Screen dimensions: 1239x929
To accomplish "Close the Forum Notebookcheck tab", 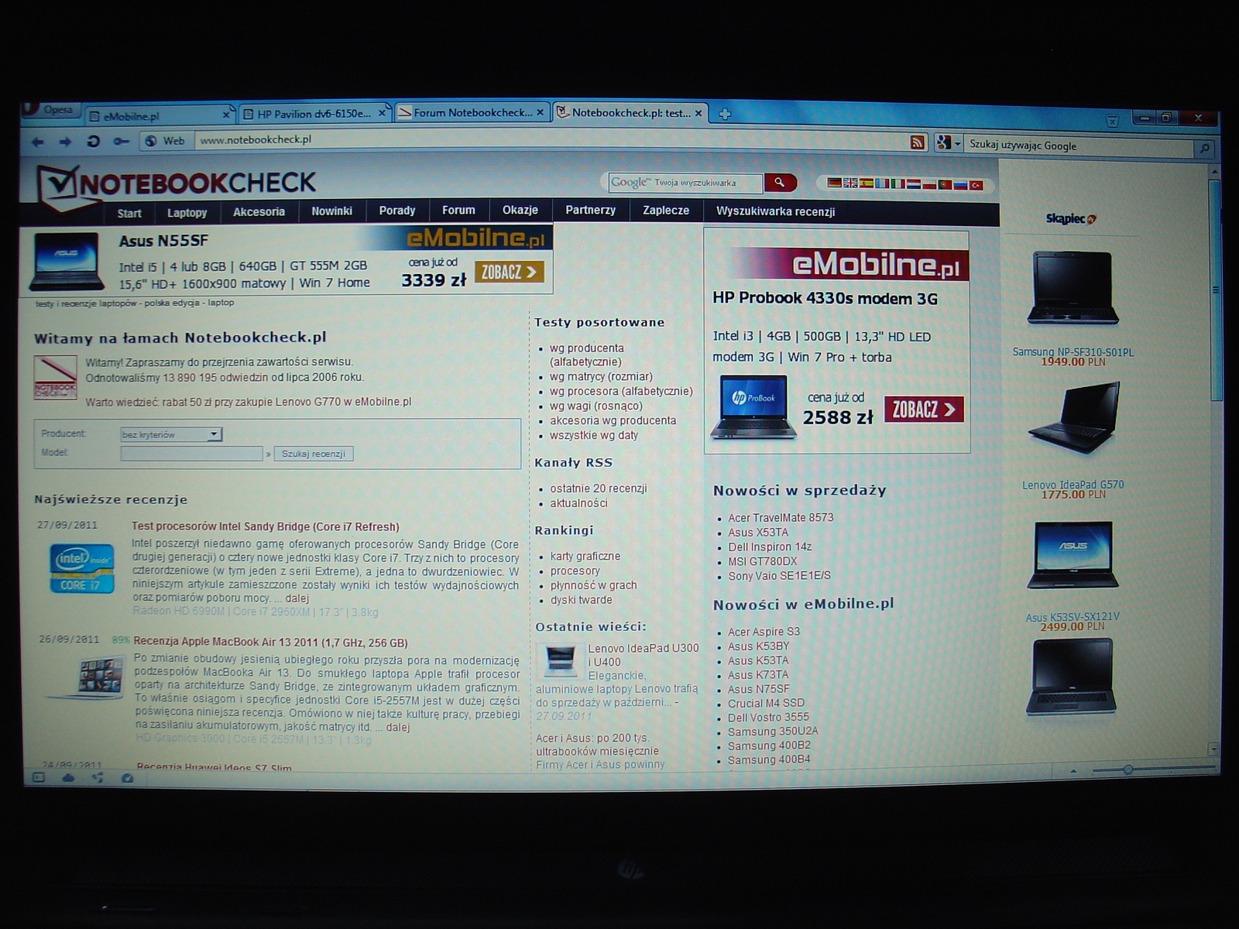I will [541, 112].
